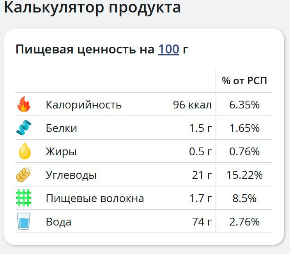The height and width of the screenshot is (254, 290).
Task: Click the 96 ккал calorie value
Action: (x=192, y=105)
